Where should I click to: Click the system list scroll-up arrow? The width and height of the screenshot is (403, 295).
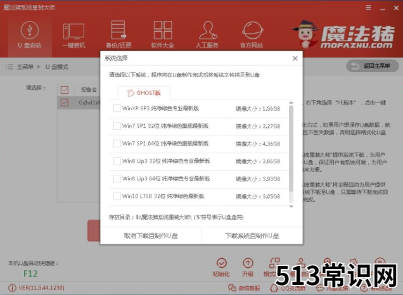tap(291, 103)
